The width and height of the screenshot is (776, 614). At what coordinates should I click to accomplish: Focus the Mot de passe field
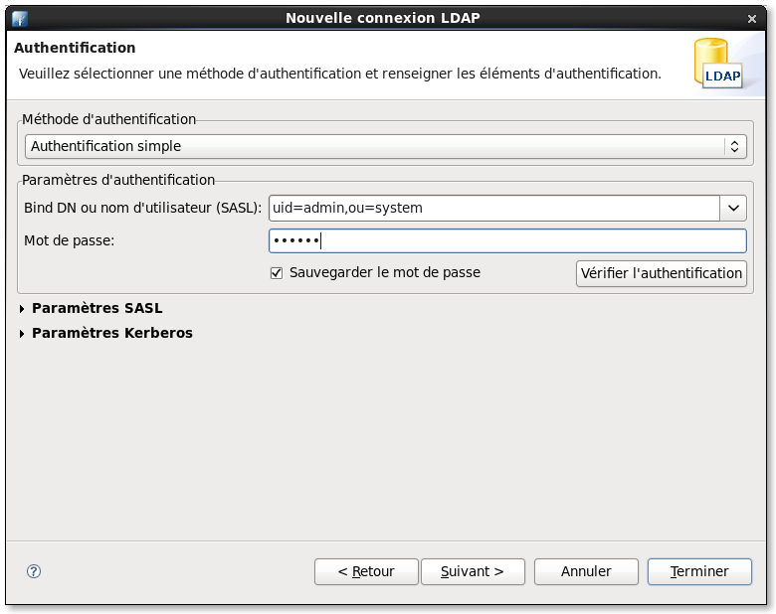(x=507, y=240)
